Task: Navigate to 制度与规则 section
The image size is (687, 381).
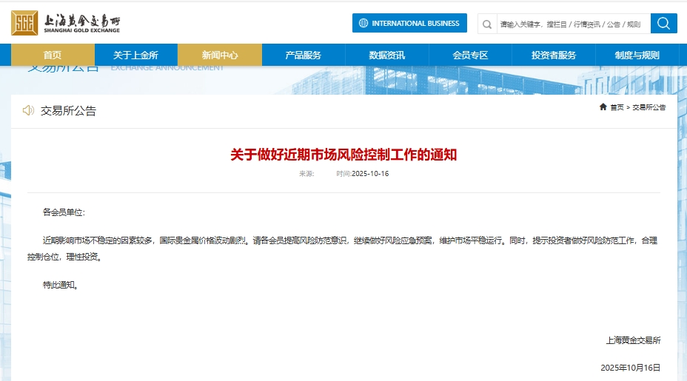Action: [x=637, y=55]
